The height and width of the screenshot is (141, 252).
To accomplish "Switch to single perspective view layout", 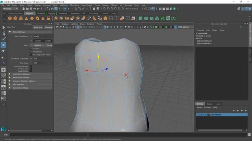I will [x=4, y=70].
